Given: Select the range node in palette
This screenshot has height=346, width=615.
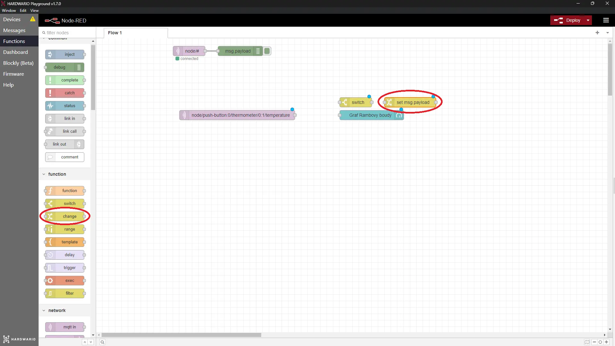Looking at the screenshot, I should [x=65, y=229].
